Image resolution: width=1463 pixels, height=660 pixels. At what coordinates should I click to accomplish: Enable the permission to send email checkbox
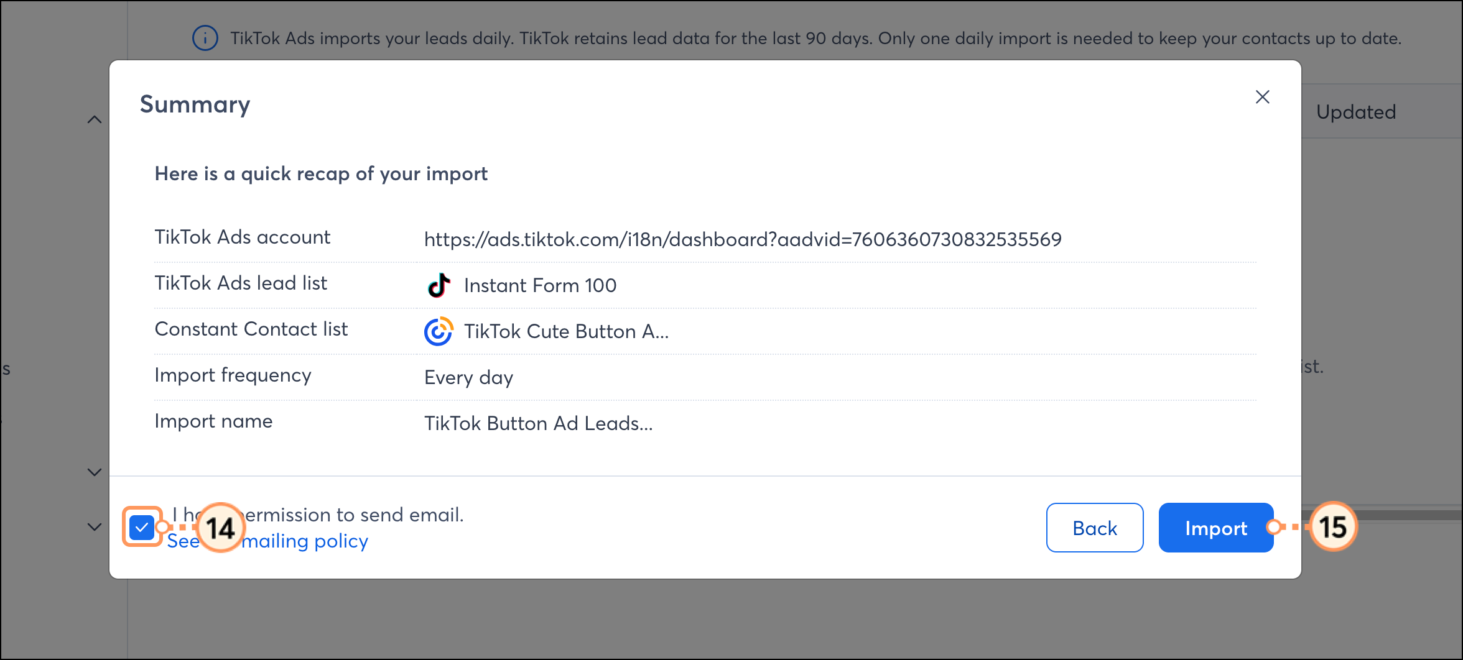pos(142,527)
